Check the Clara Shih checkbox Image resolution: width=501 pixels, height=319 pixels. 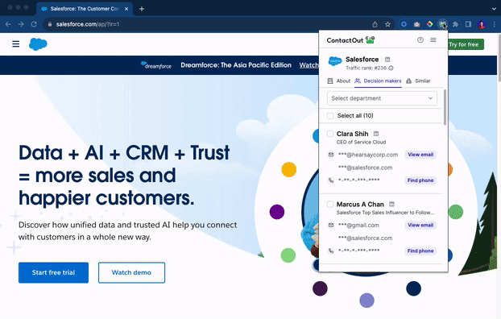[x=330, y=134]
